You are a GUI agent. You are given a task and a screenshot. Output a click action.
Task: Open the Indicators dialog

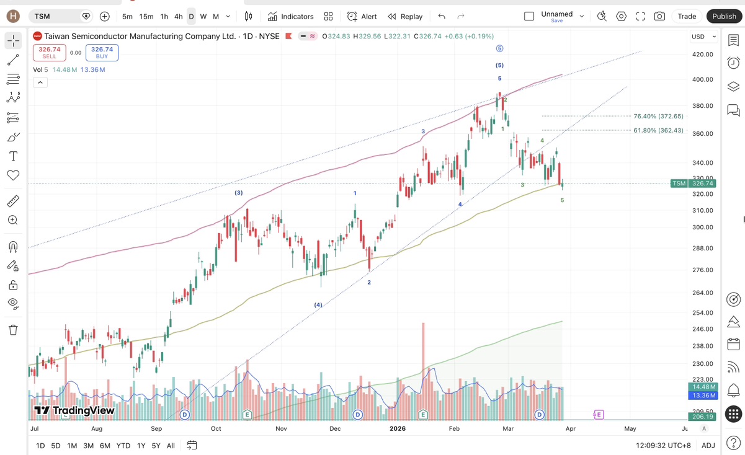[290, 16]
